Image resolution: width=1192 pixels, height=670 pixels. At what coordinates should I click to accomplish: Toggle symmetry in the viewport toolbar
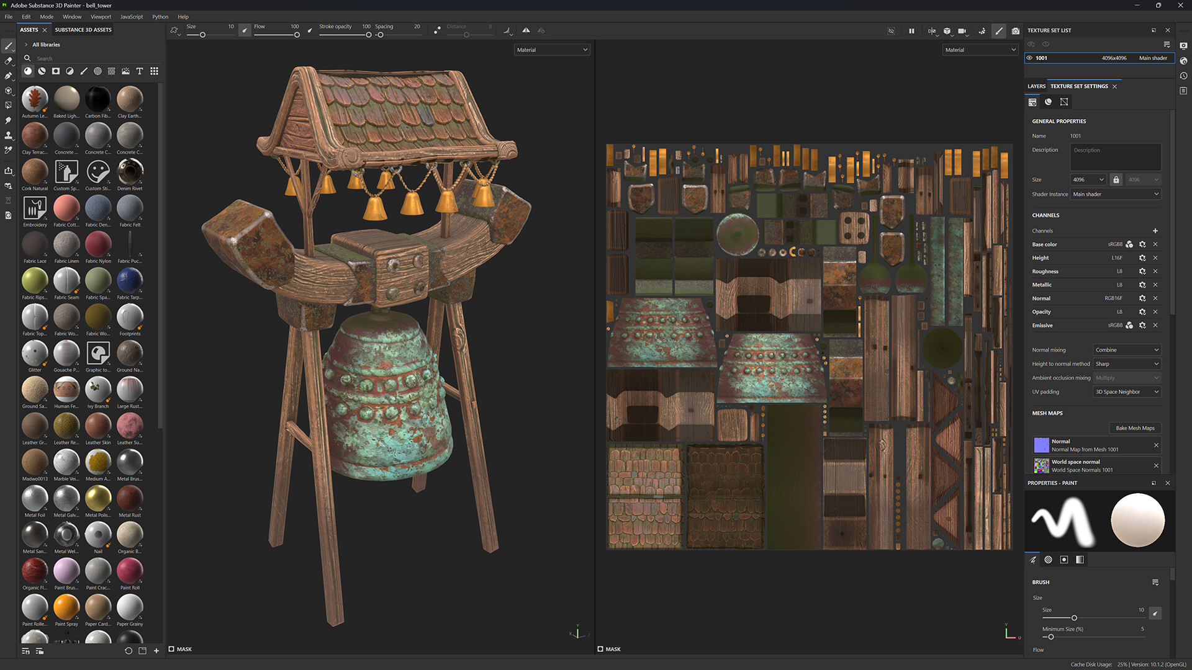click(932, 31)
